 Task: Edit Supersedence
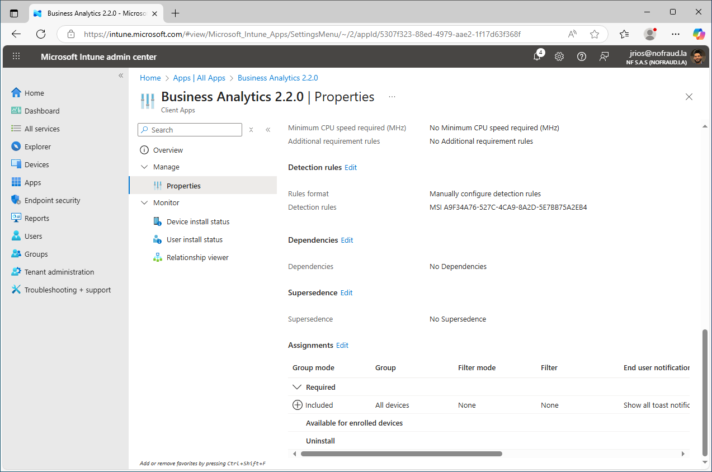(x=347, y=292)
